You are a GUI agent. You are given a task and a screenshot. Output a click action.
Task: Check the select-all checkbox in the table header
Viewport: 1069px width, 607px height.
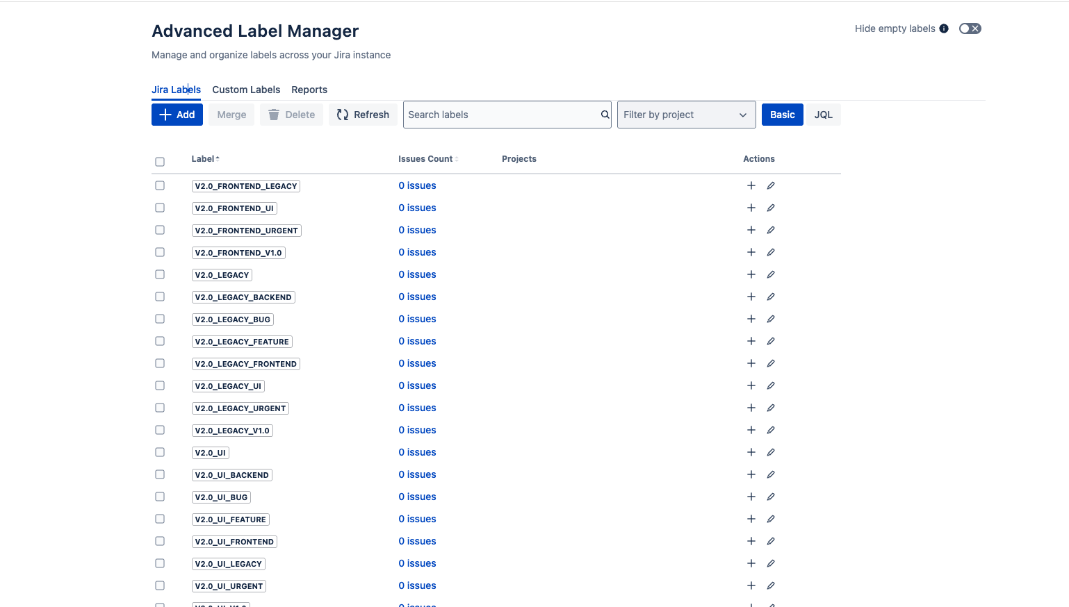[x=160, y=160]
